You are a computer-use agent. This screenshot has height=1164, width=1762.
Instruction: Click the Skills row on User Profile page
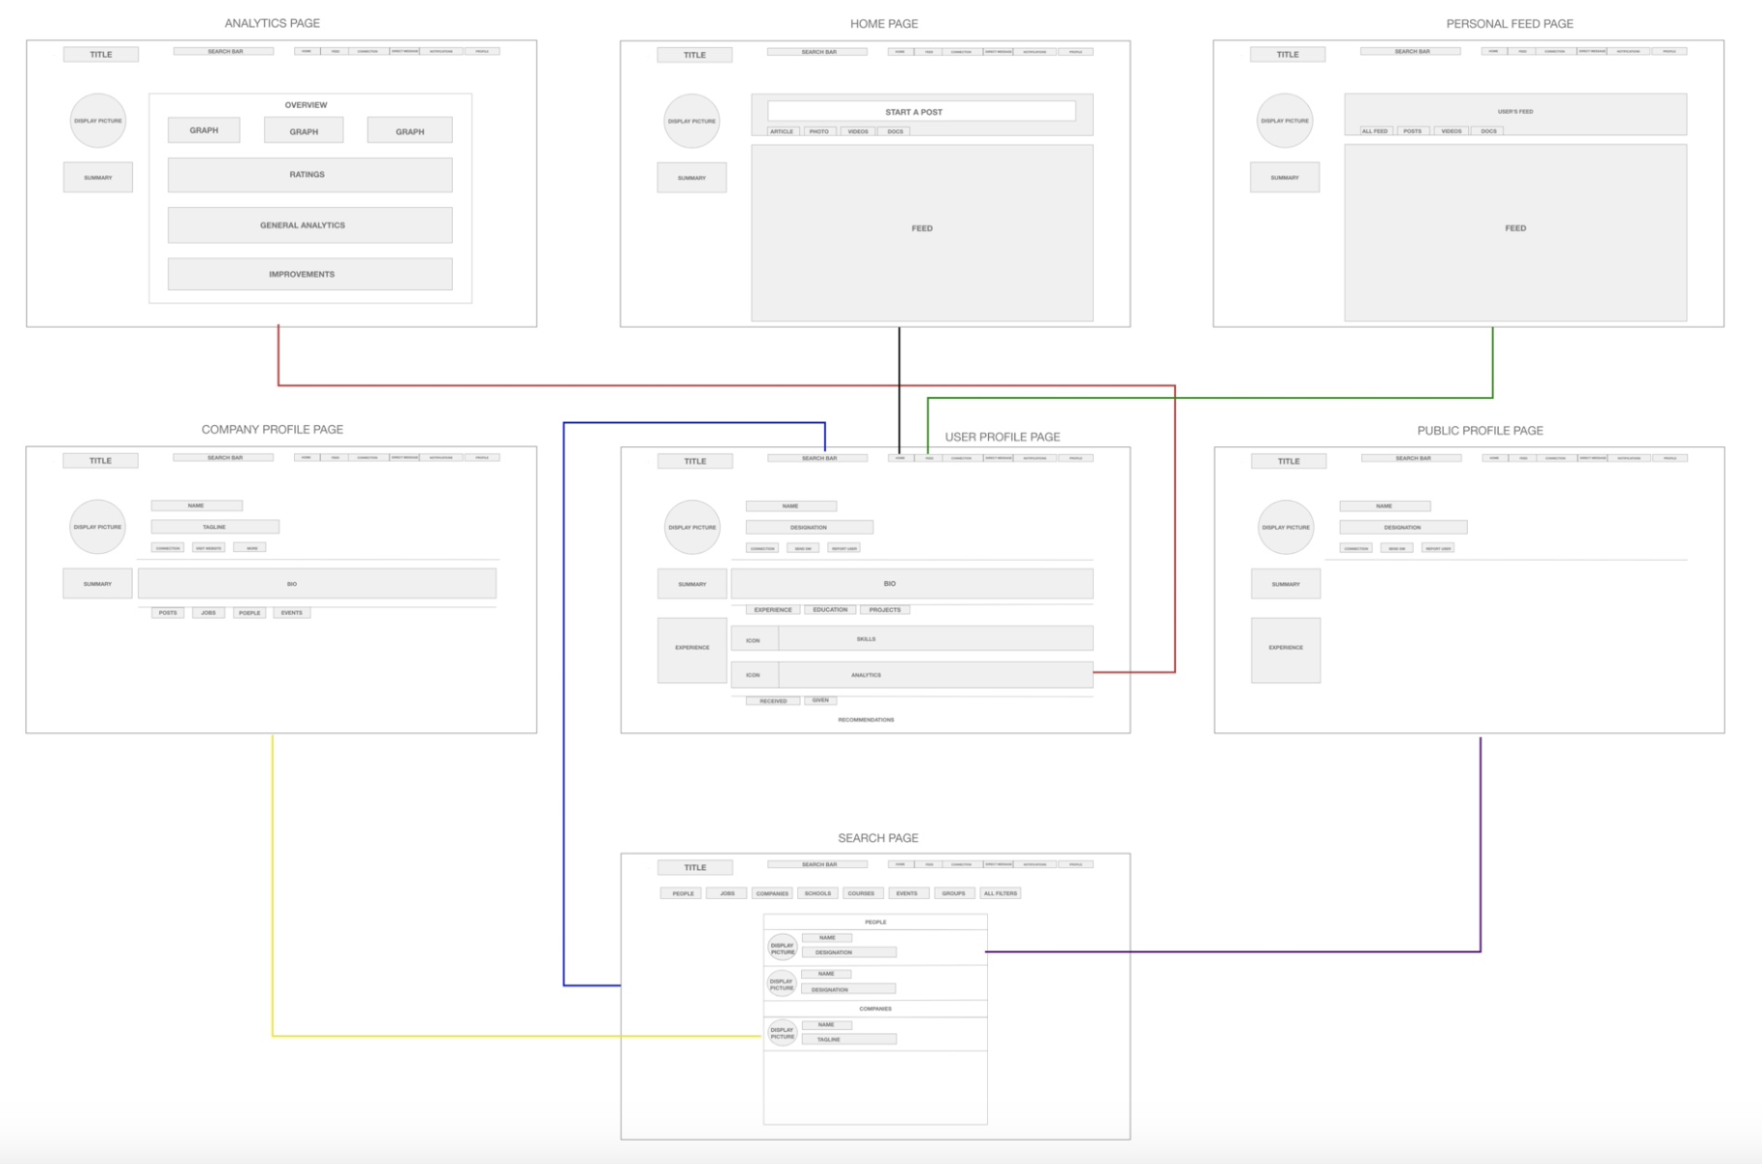point(912,639)
